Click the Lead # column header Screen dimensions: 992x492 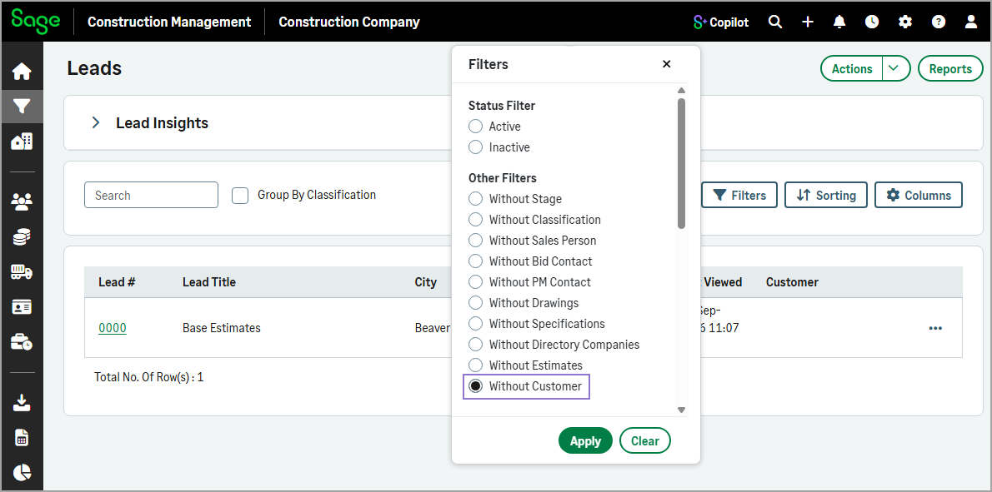pos(117,282)
